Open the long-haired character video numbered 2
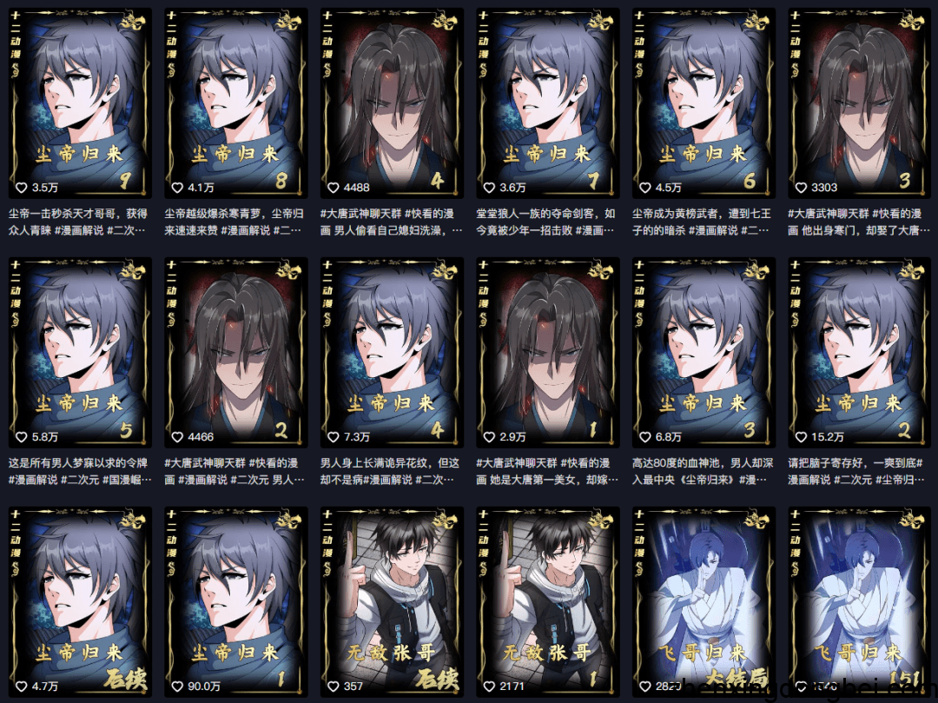 click(235, 353)
